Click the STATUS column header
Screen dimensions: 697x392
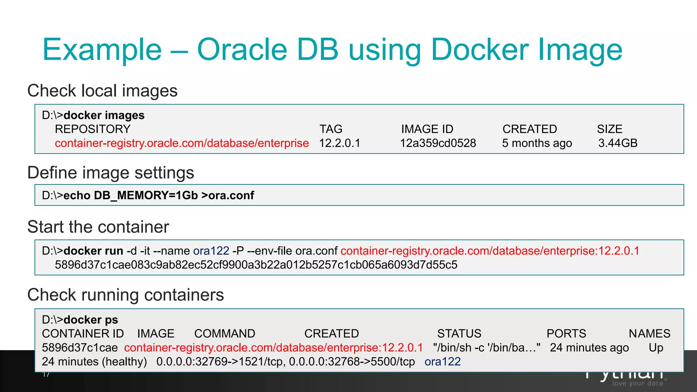coord(459,333)
